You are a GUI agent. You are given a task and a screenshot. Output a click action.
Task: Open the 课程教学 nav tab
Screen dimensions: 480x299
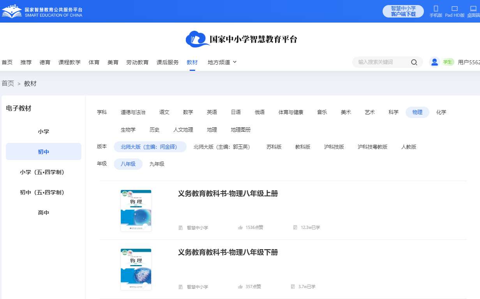[x=69, y=62]
